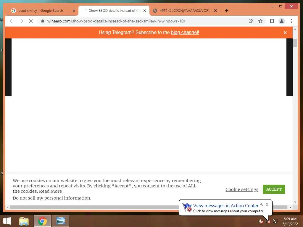Viewport: 303px width, 227px height.
Task: Click the scroll up arrow
Action: [x=295, y=29]
